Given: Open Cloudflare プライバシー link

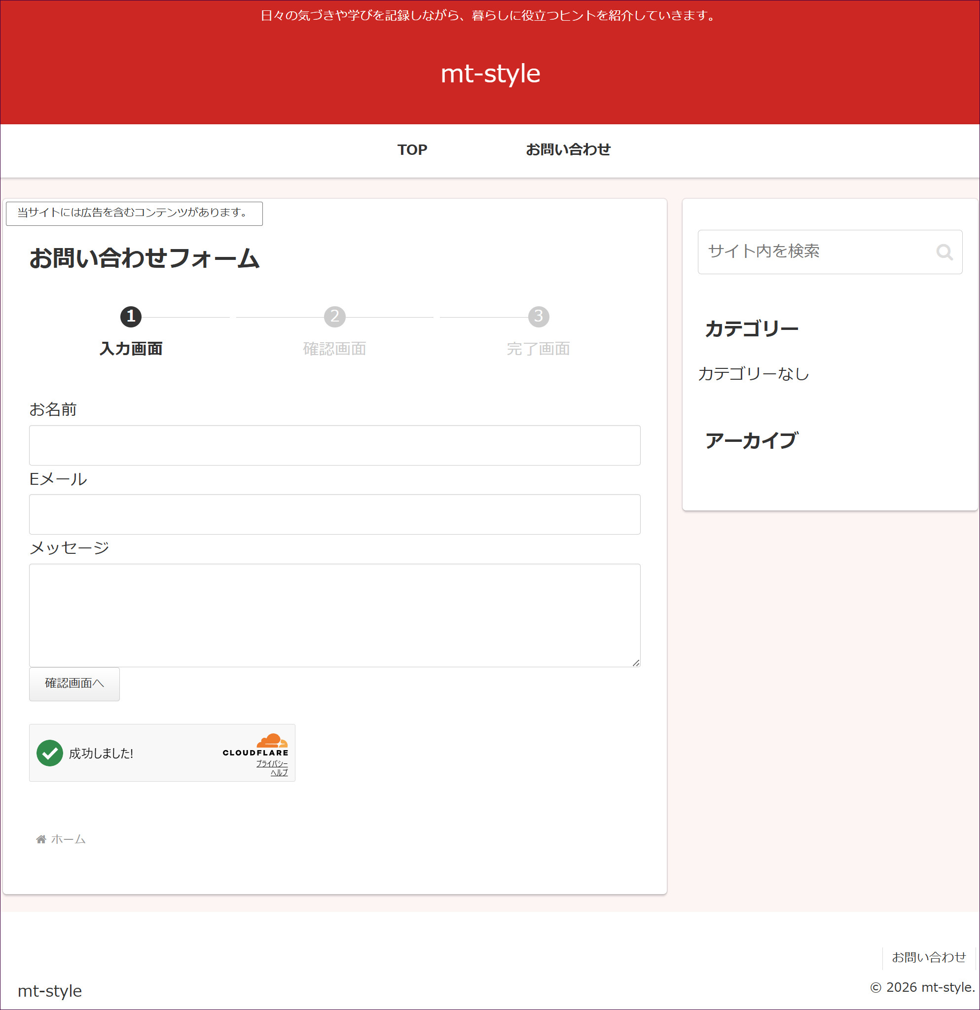Looking at the screenshot, I should point(272,764).
